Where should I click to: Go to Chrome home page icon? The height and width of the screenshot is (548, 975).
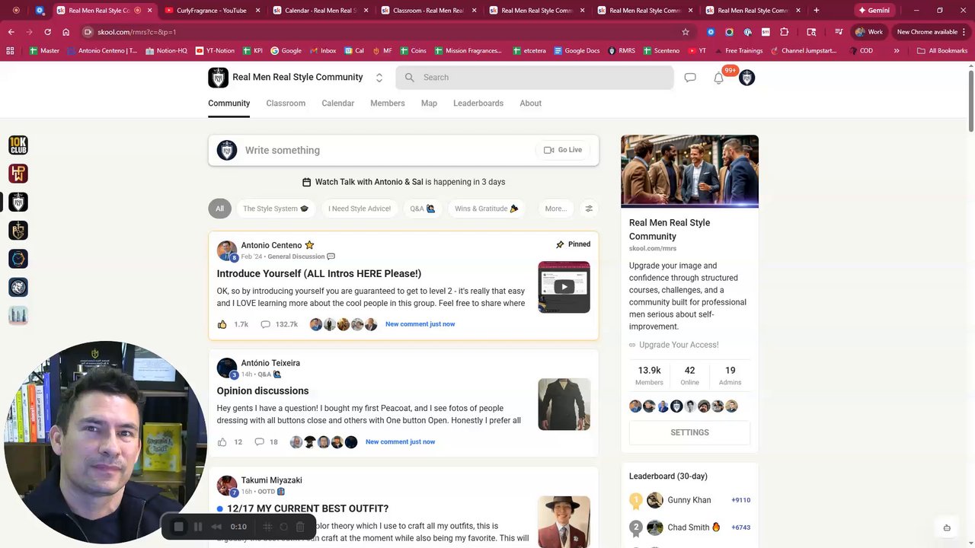point(66,32)
